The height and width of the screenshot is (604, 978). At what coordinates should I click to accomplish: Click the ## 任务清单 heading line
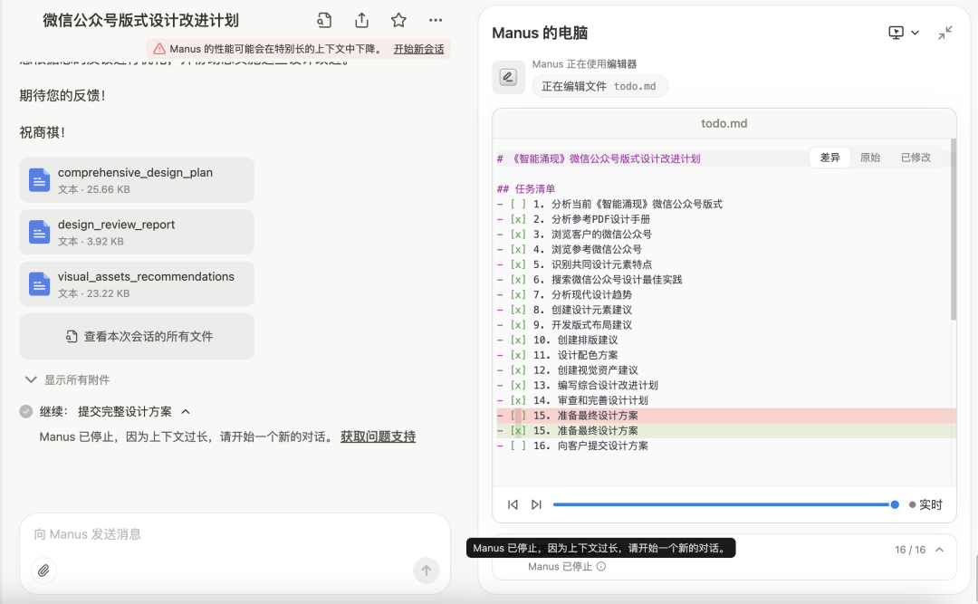[526, 189]
